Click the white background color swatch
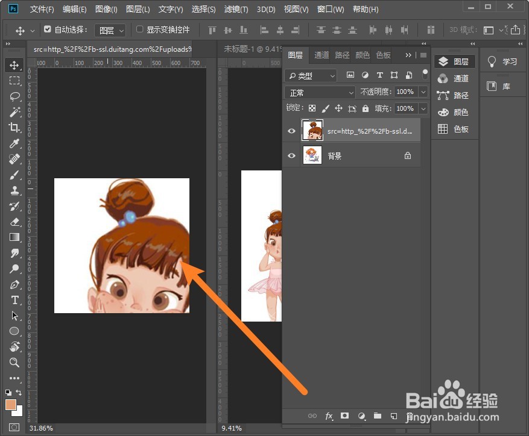 click(x=19, y=413)
